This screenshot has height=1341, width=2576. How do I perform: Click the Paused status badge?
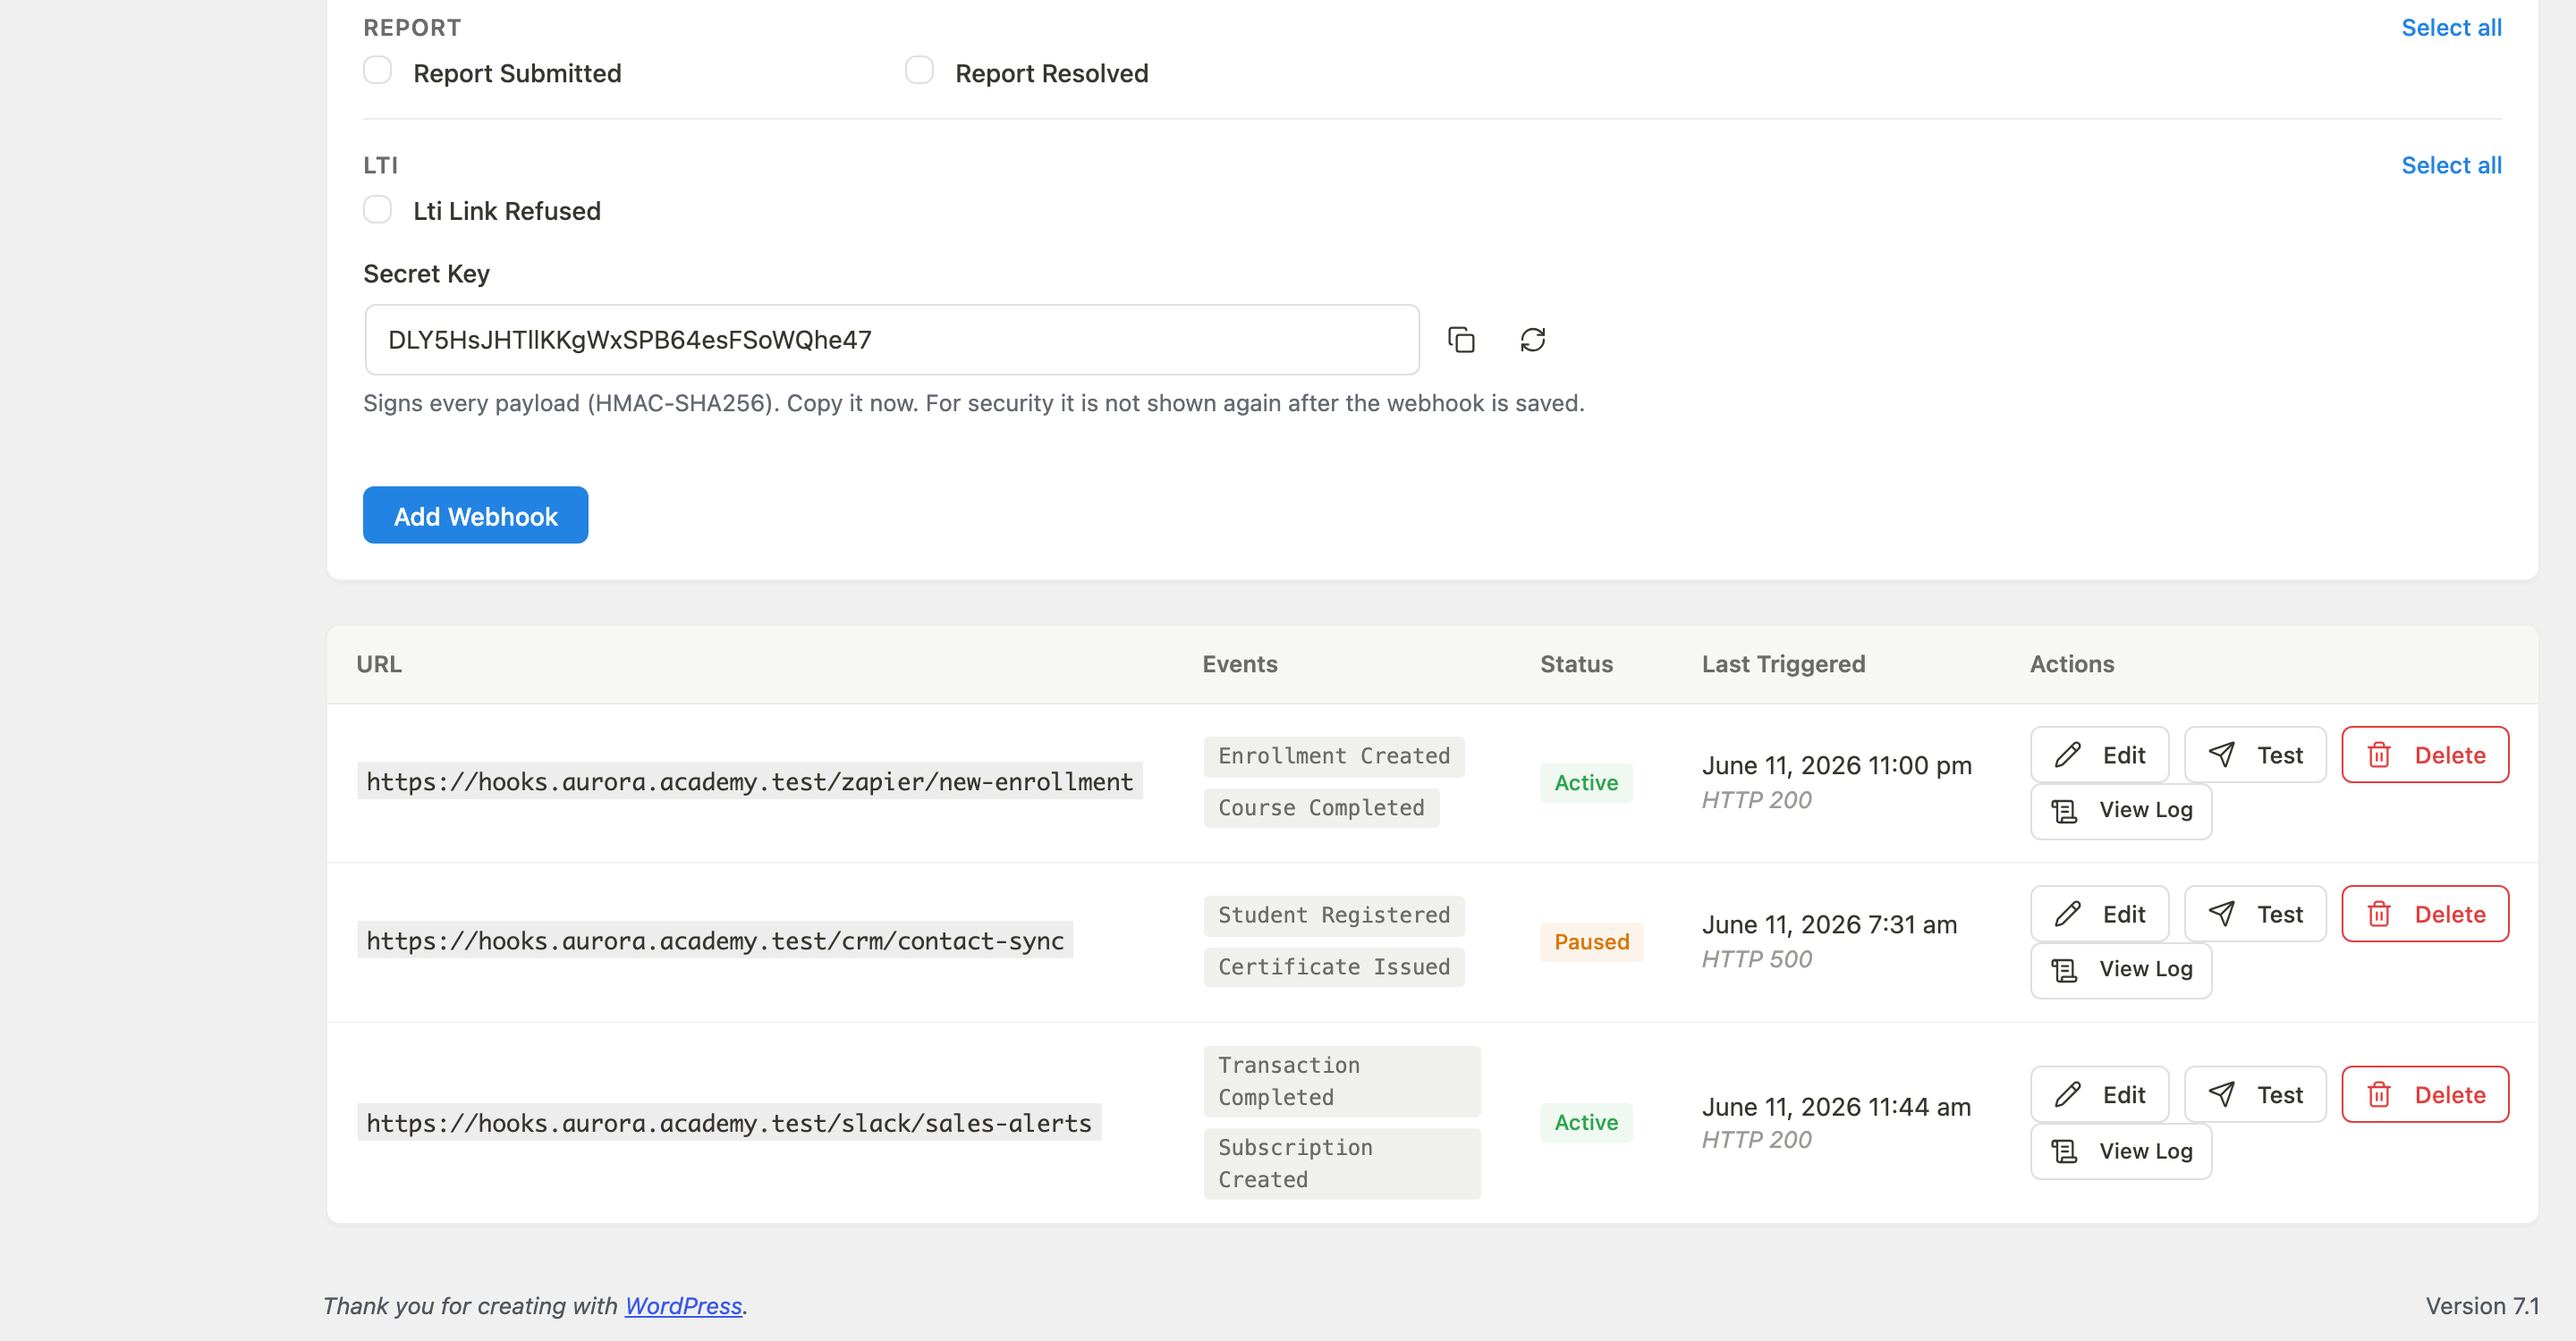(x=1591, y=941)
